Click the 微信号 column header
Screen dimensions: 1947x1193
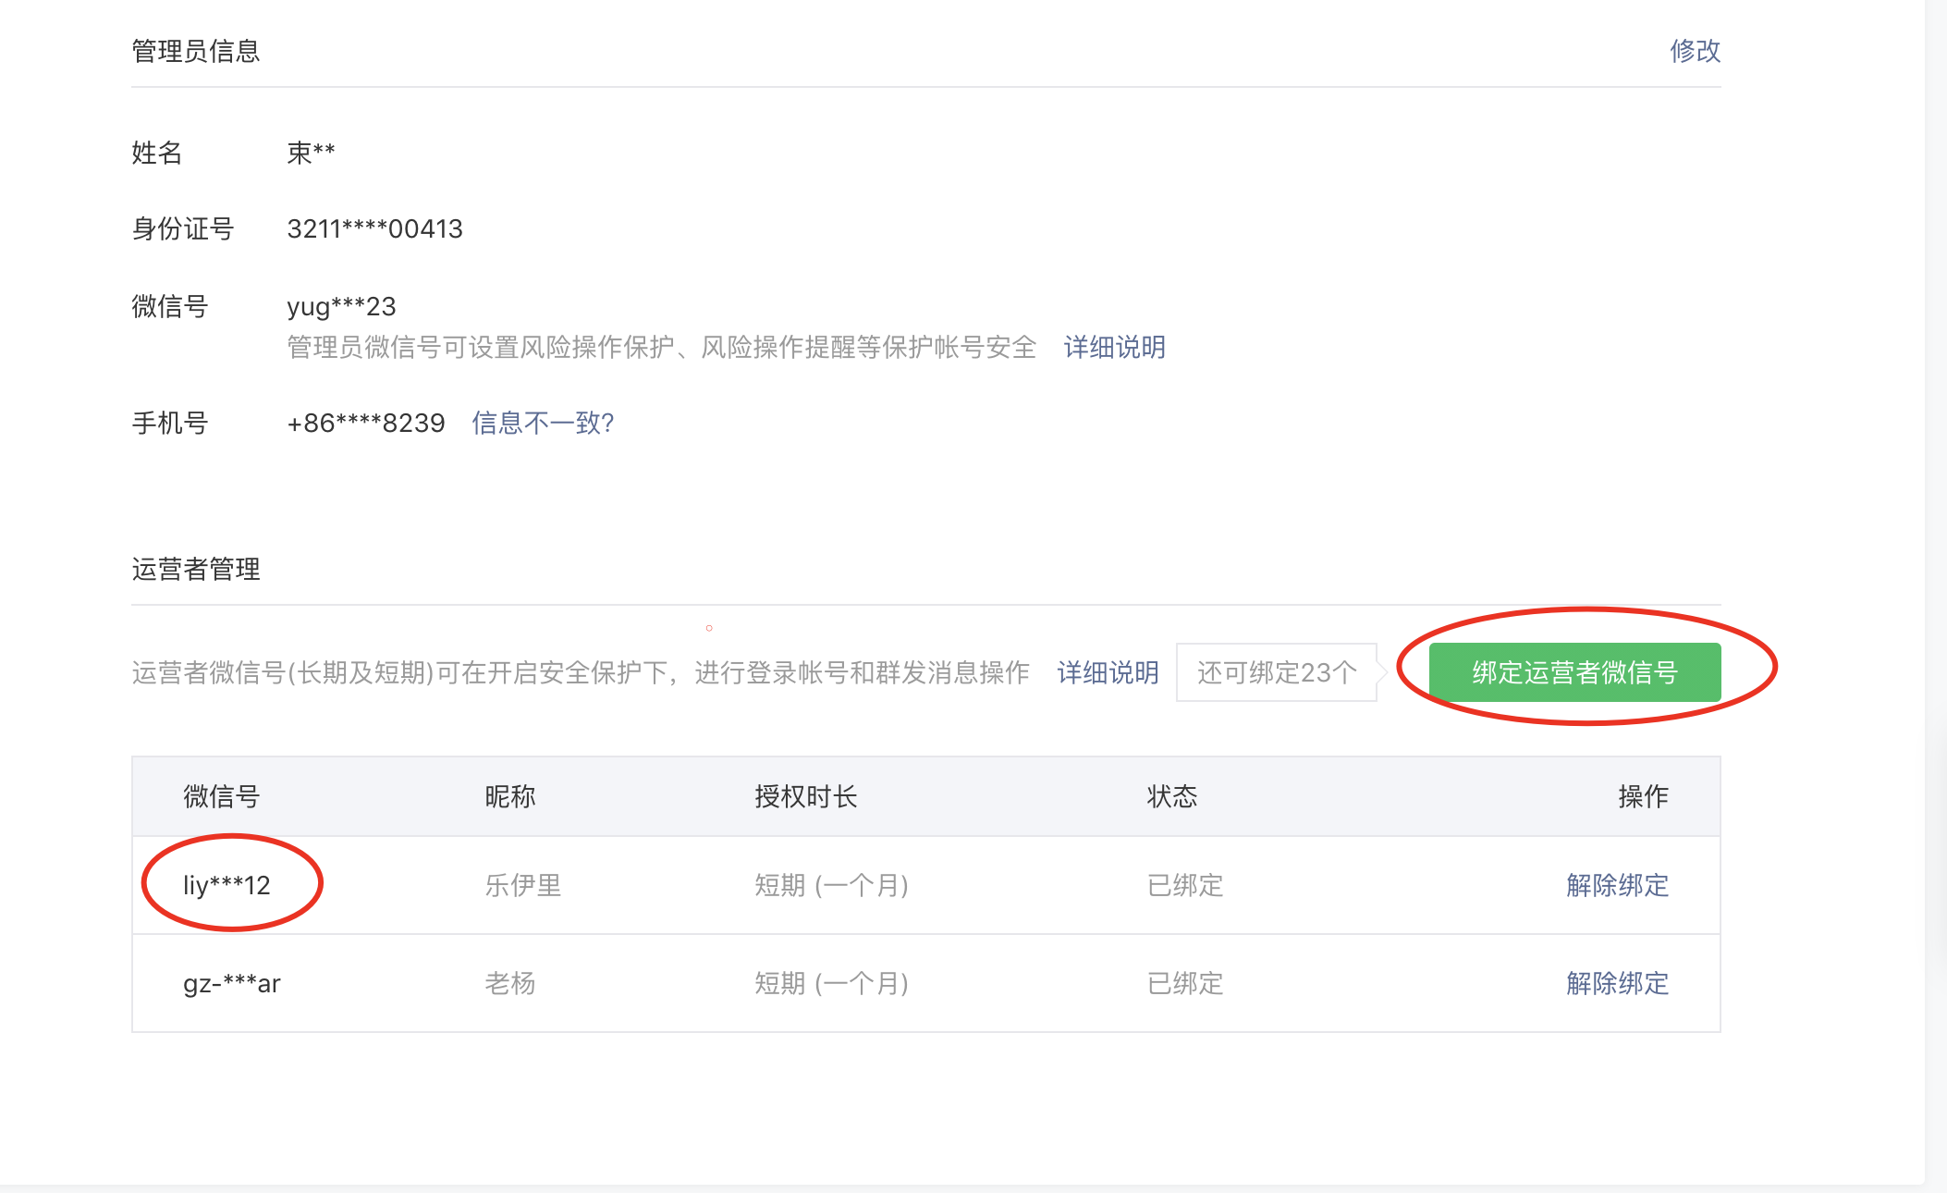221,796
